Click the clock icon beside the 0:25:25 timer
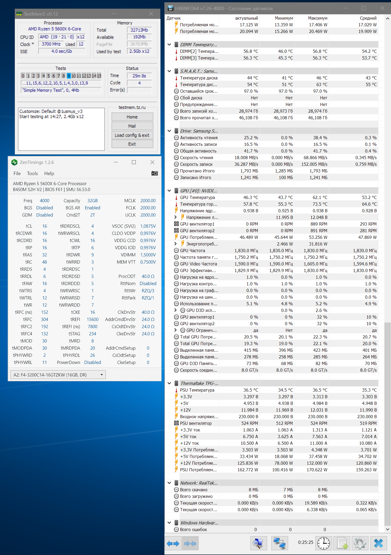 pyautogui.click(x=324, y=543)
